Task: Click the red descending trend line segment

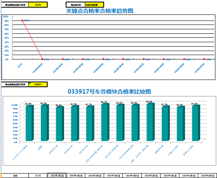Action: [x=32, y=40]
